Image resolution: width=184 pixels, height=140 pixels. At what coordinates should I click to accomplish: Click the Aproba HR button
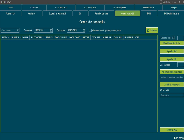tap(172, 59)
